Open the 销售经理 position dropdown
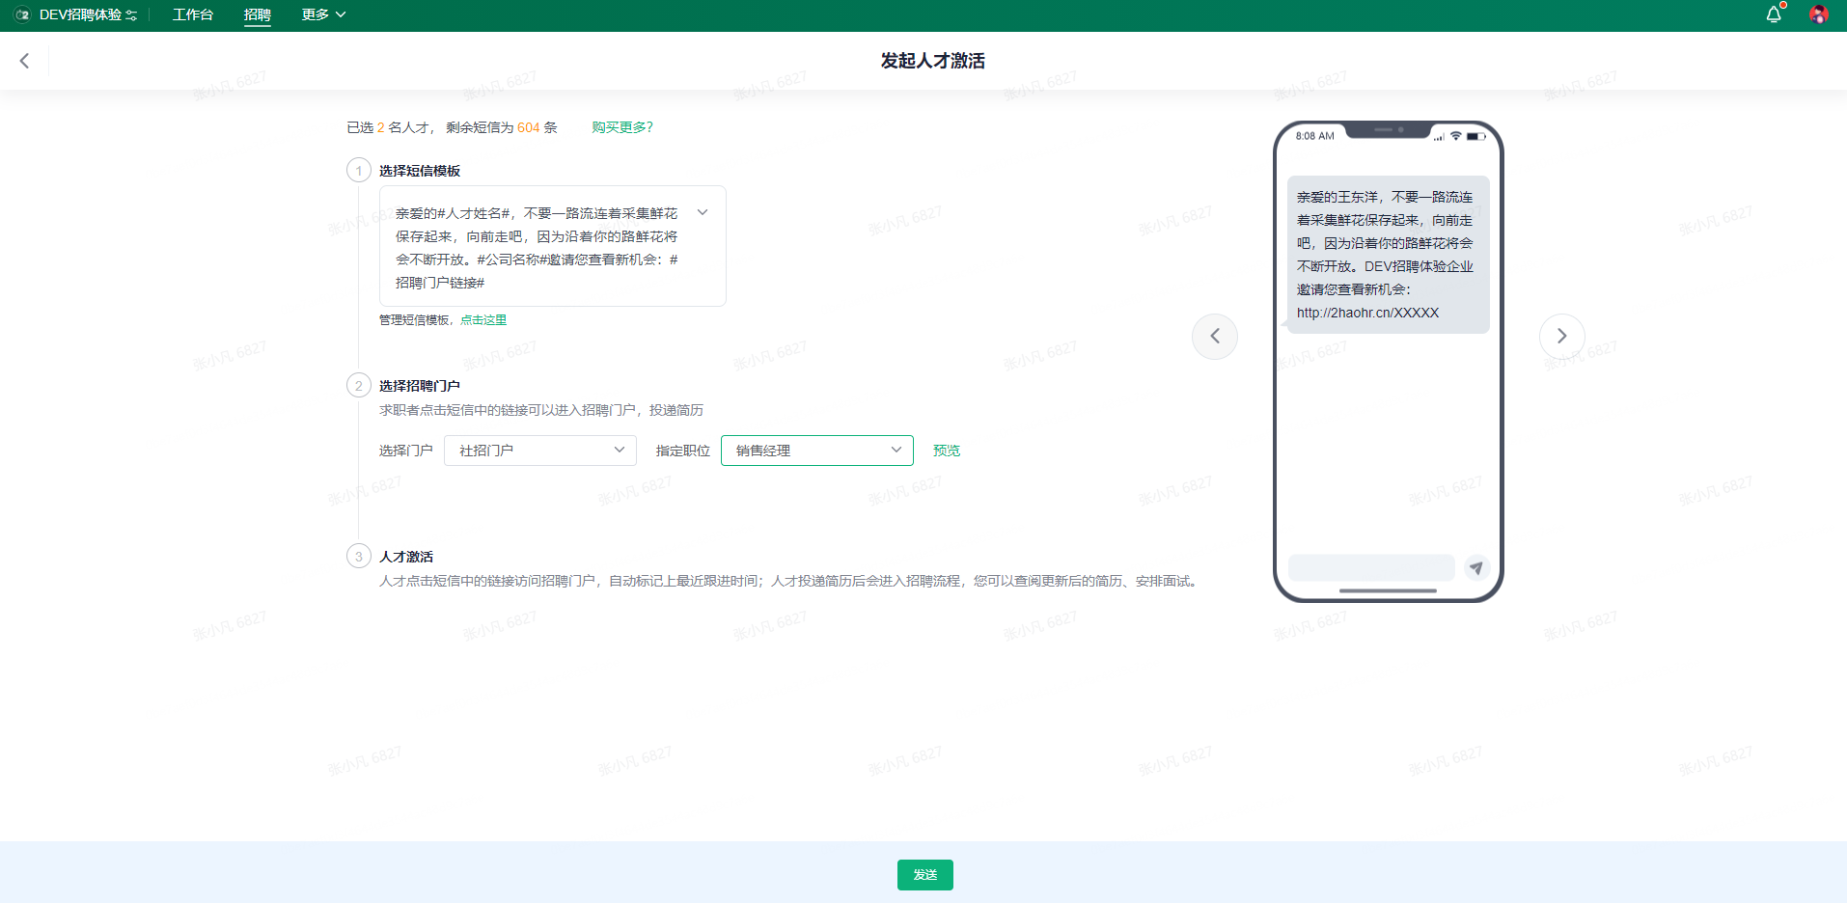1847x903 pixels. (x=817, y=451)
